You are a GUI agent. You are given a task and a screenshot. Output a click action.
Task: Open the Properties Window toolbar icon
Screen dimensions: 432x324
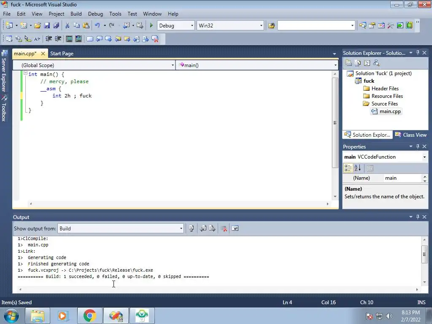point(372,25)
